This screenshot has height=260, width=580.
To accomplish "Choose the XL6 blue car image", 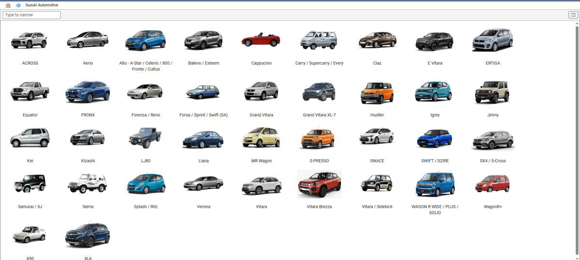I will click(x=87, y=235).
